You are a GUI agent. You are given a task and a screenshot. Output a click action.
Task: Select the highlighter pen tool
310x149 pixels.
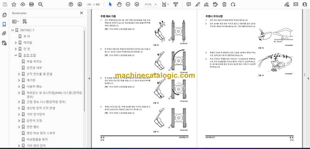click(197, 4)
